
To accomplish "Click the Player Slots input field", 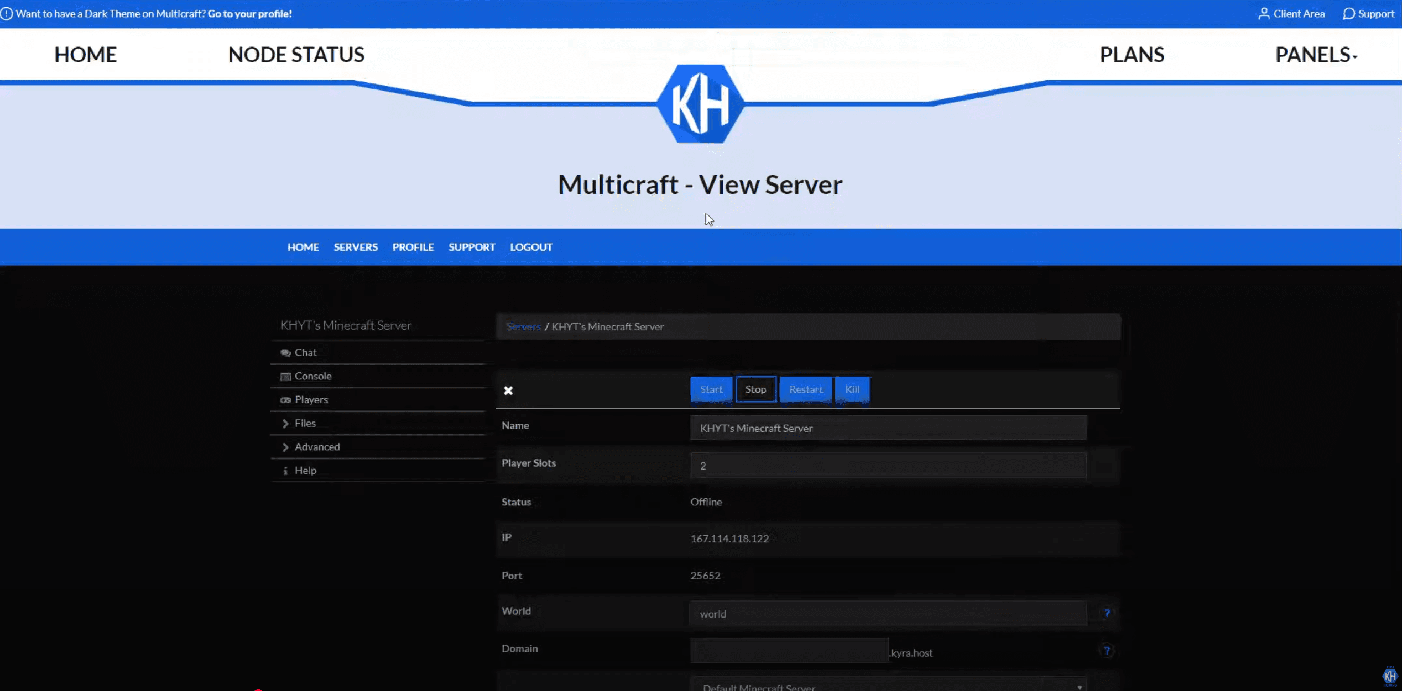I will 888,466.
